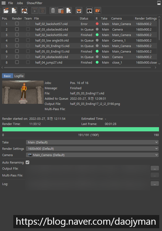This screenshot has width=162, height=231.
Task: Click the Add Current Project icon
Action: coord(14,11)
